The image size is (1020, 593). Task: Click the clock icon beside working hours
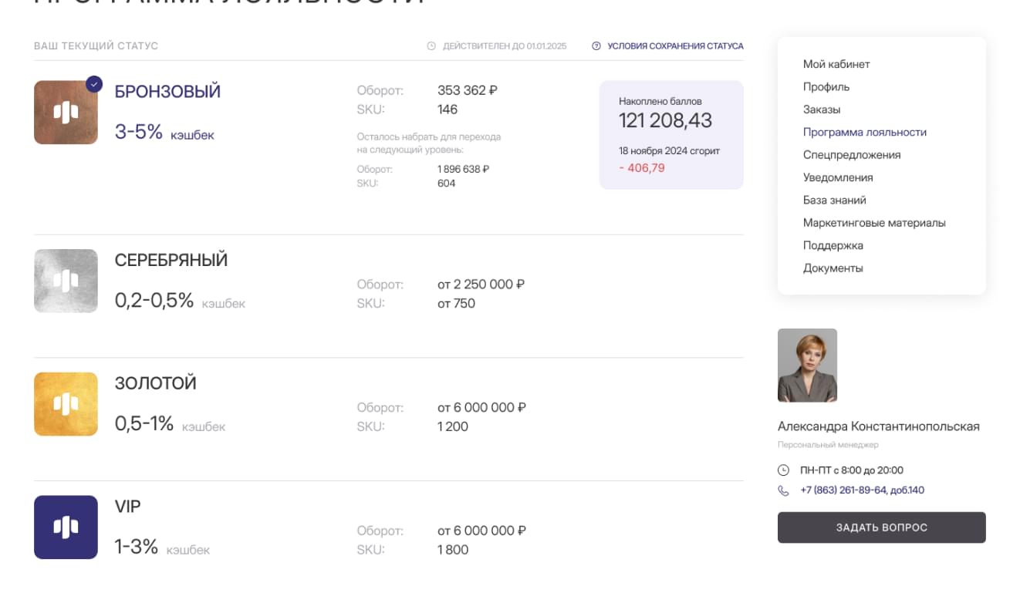783,470
